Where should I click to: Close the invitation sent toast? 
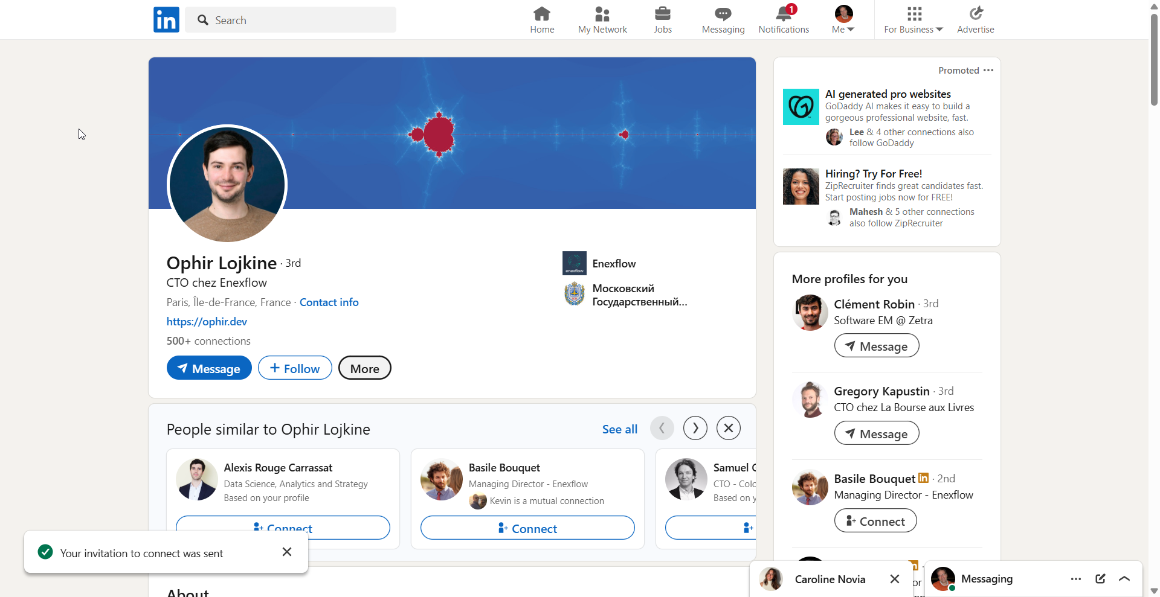(287, 552)
